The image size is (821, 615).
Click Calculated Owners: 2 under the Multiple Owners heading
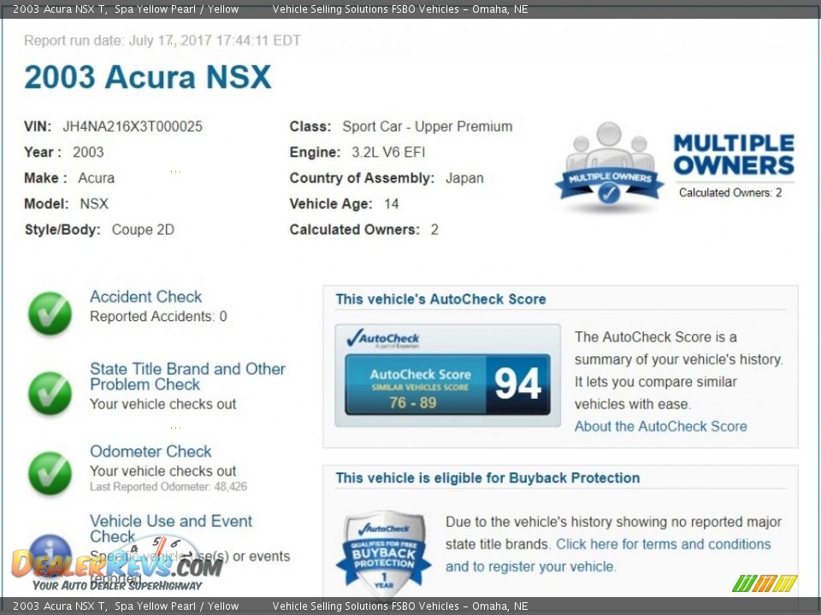point(730,192)
